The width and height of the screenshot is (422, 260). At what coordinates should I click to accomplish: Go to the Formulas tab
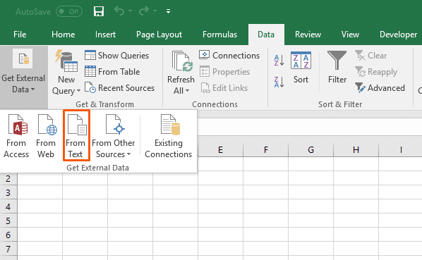click(x=220, y=35)
